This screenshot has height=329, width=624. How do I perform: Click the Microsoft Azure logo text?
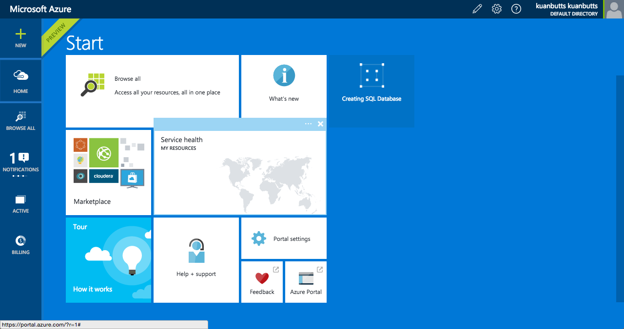coord(40,9)
